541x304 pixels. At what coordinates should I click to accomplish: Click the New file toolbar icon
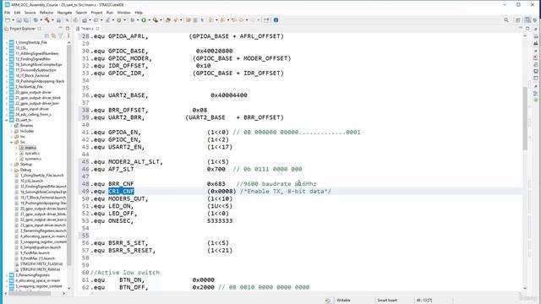click(x=8, y=20)
